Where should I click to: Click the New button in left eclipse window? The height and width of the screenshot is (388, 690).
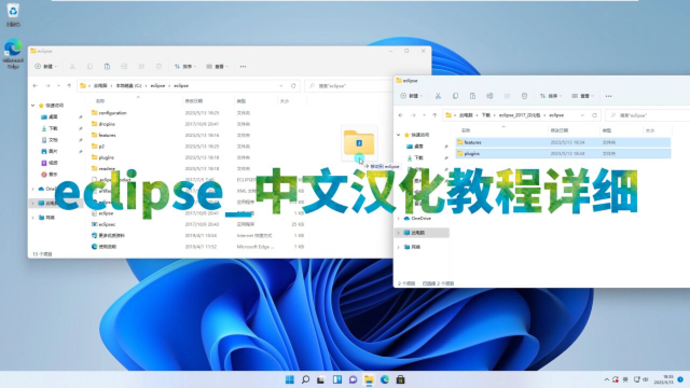(46, 66)
